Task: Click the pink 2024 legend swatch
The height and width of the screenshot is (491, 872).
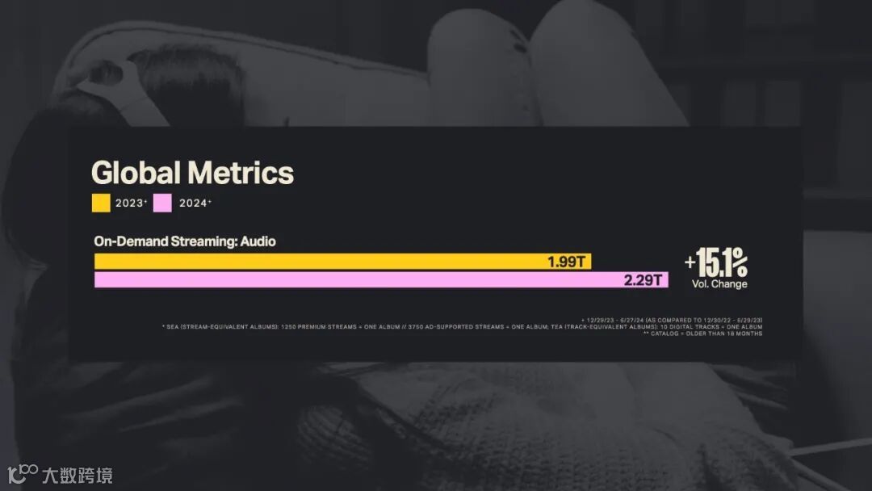Action: (x=162, y=203)
